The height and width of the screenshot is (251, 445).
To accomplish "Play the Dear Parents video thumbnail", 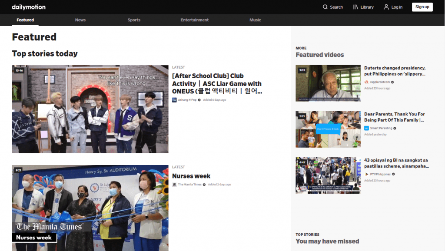I will [328, 129].
